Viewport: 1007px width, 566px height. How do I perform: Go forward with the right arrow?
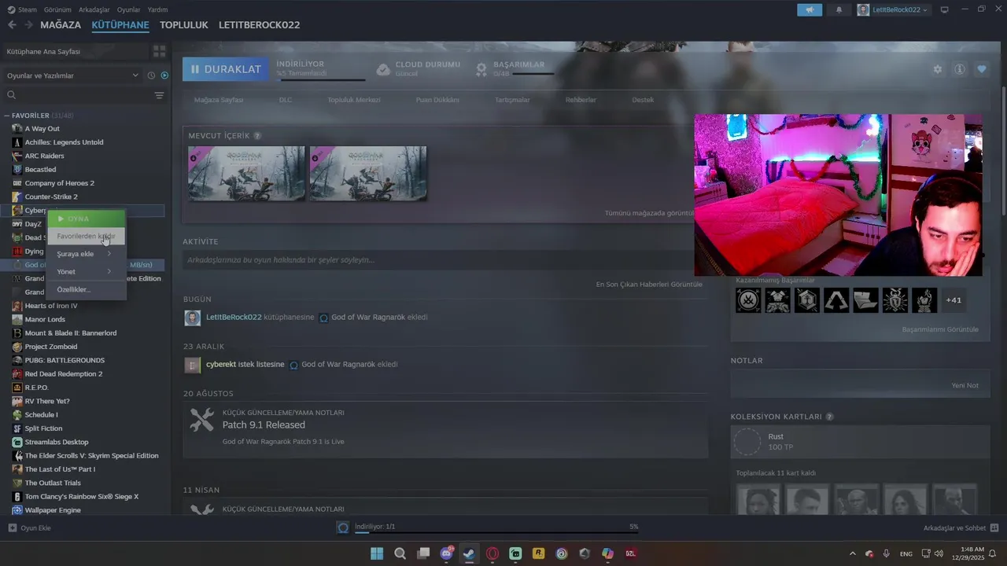[x=29, y=25]
